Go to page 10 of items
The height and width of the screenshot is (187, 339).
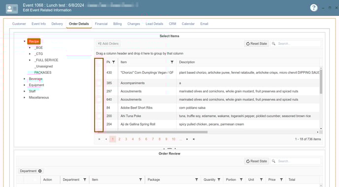pos(173,139)
